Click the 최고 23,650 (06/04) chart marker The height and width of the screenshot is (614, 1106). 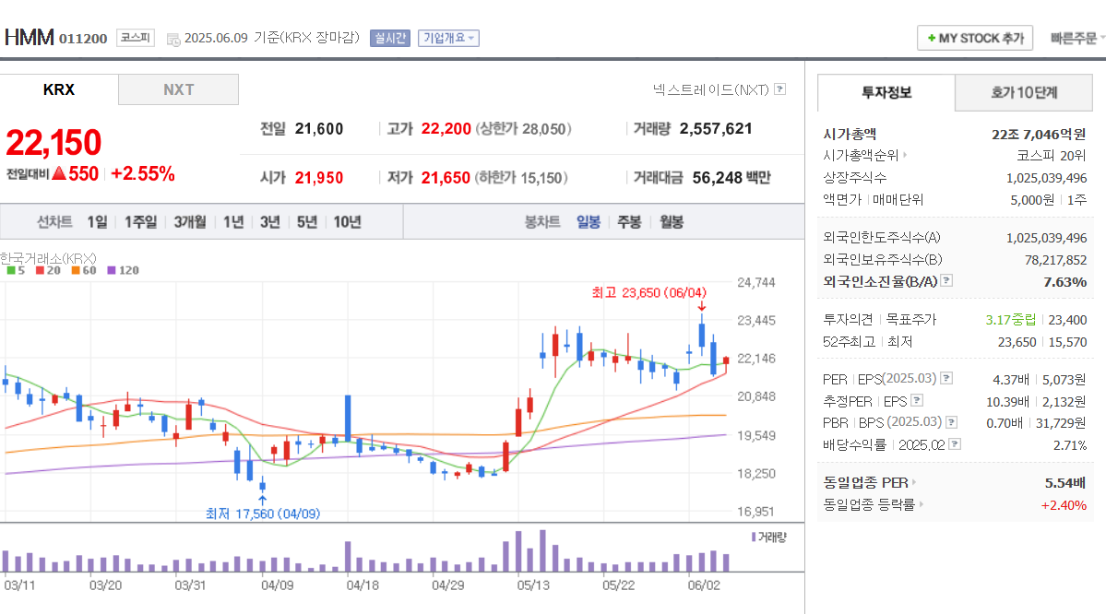(x=648, y=292)
